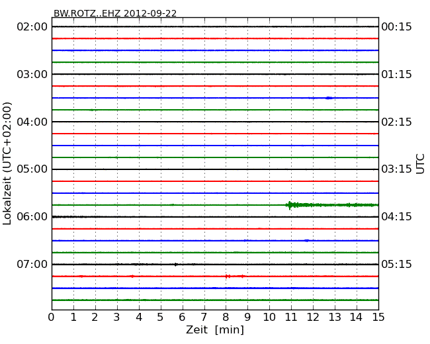Click x-axis tick label 0

tap(52, 318)
